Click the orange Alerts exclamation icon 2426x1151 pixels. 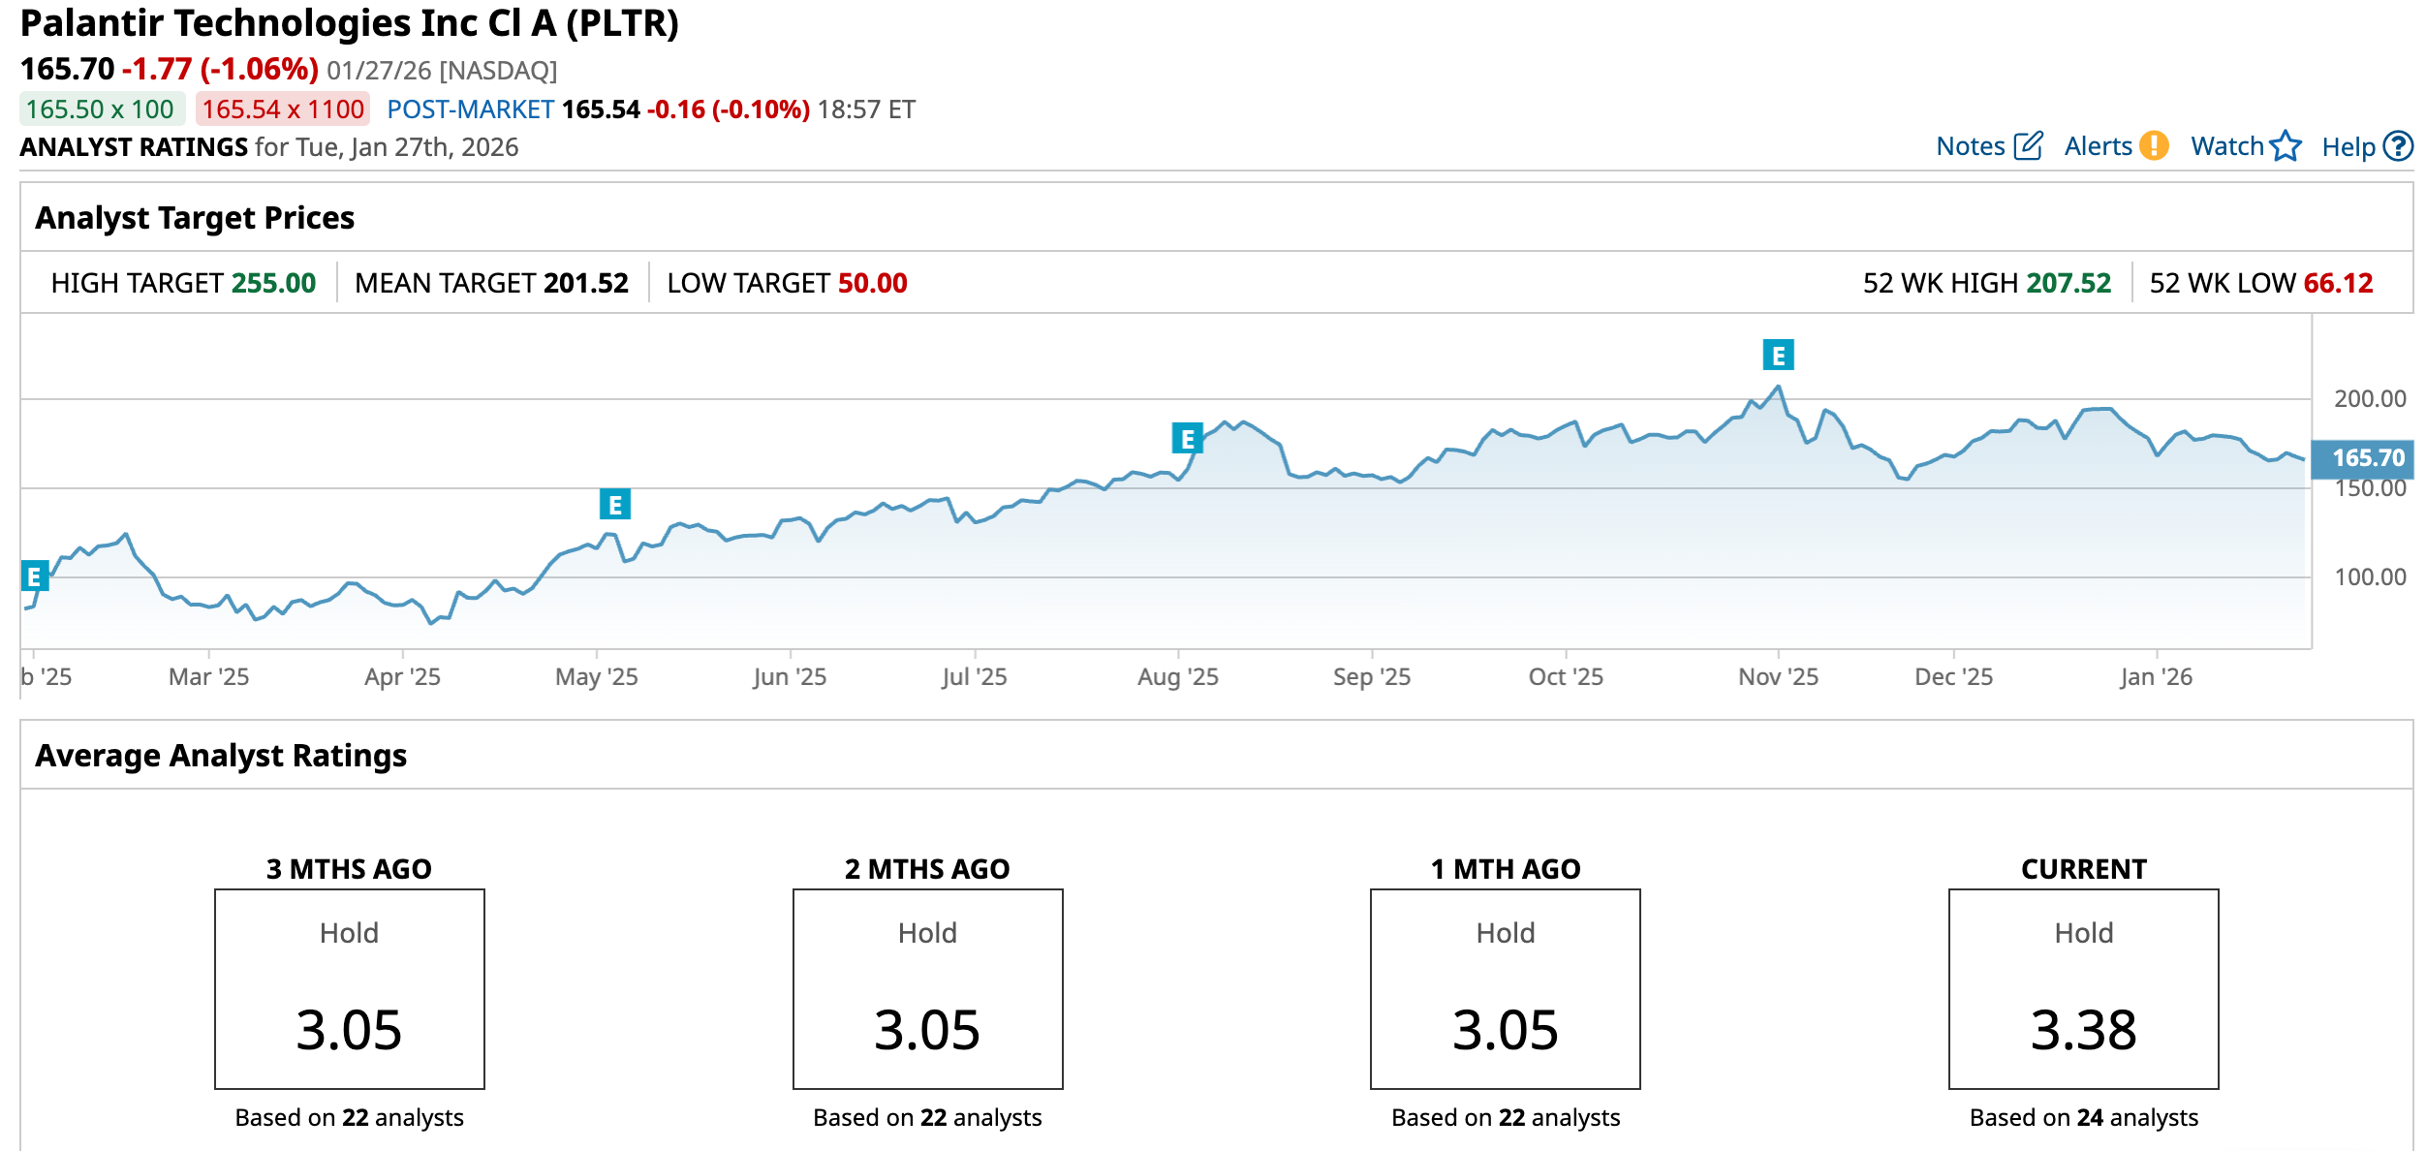point(2154,146)
